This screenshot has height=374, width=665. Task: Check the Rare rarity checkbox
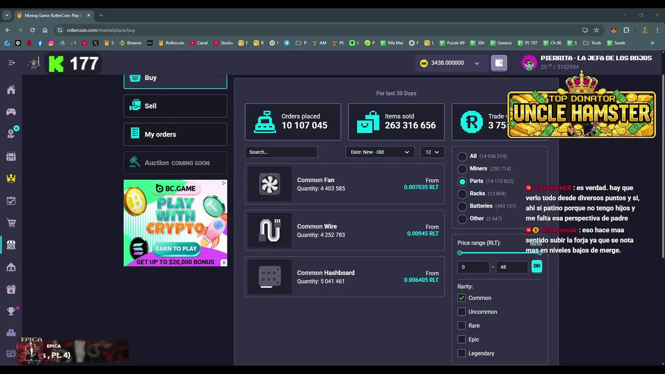[461, 326]
